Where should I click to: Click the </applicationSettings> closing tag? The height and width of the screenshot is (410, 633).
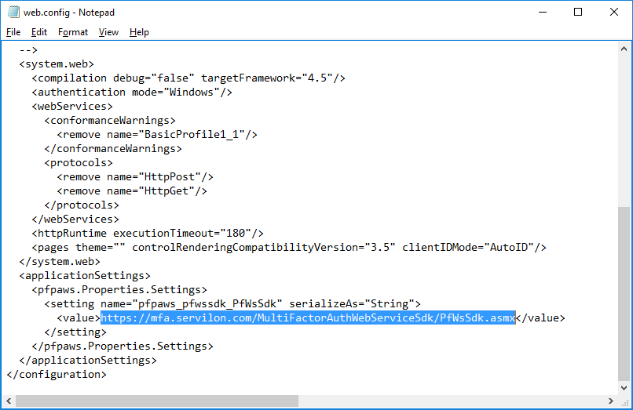[x=88, y=360]
